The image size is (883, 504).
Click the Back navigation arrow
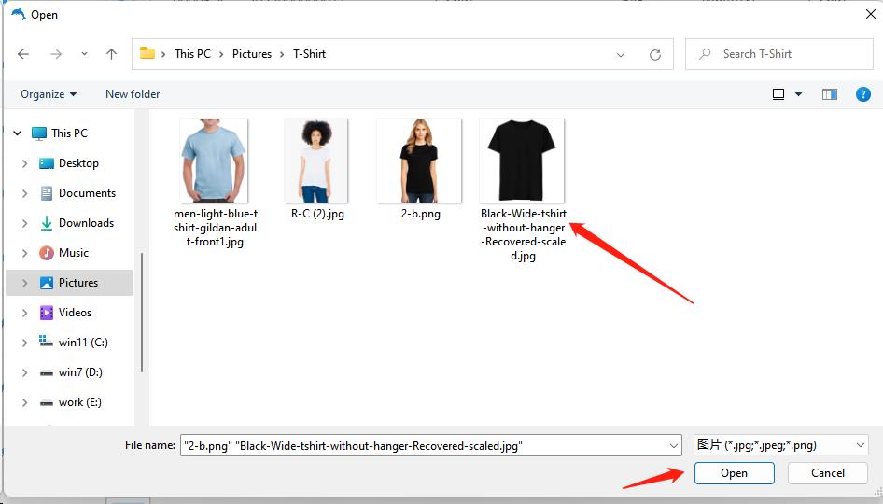point(23,54)
